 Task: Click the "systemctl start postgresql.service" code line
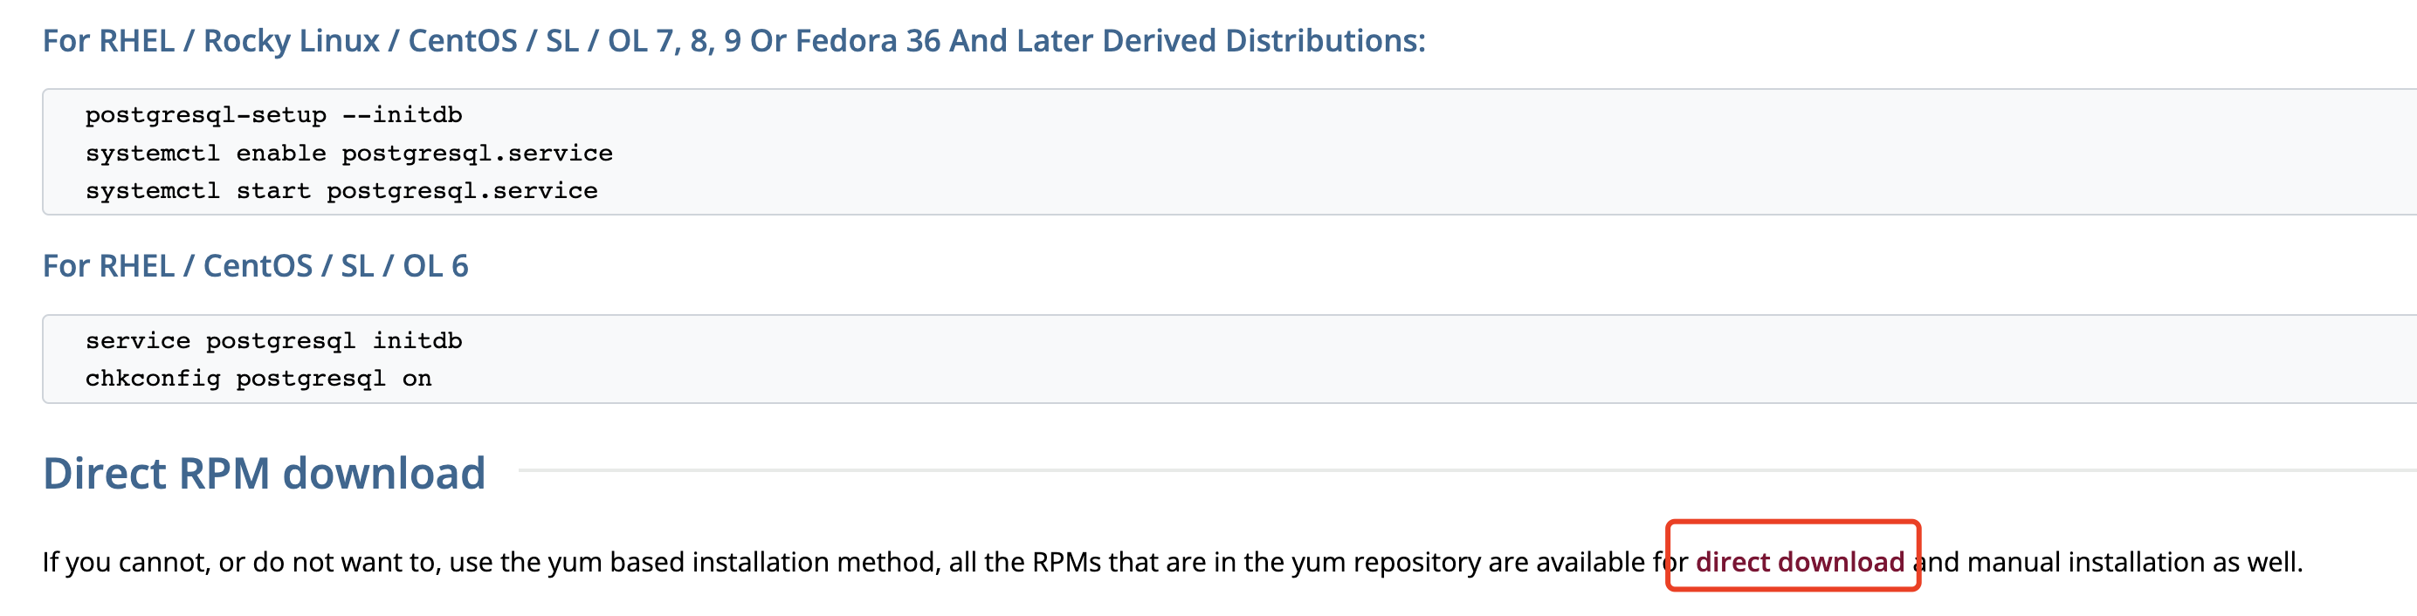tap(341, 191)
